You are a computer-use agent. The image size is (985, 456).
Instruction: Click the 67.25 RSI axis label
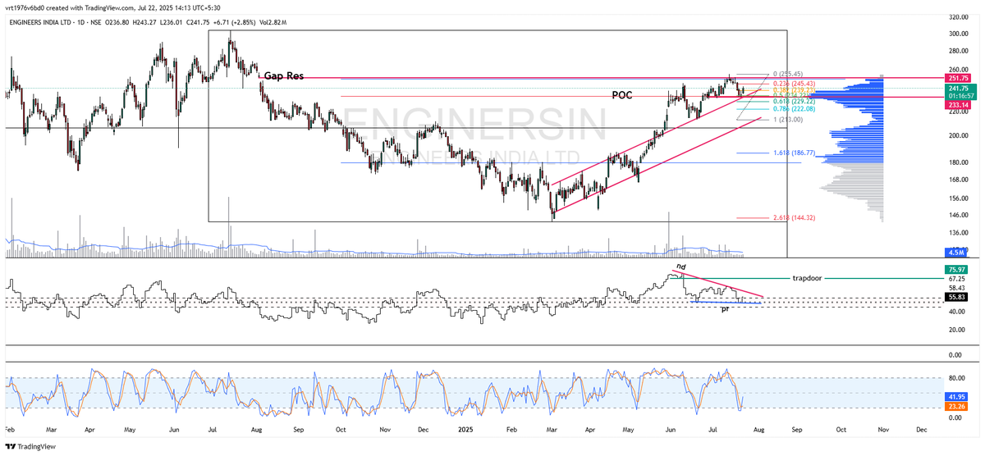click(x=958, y=279)
